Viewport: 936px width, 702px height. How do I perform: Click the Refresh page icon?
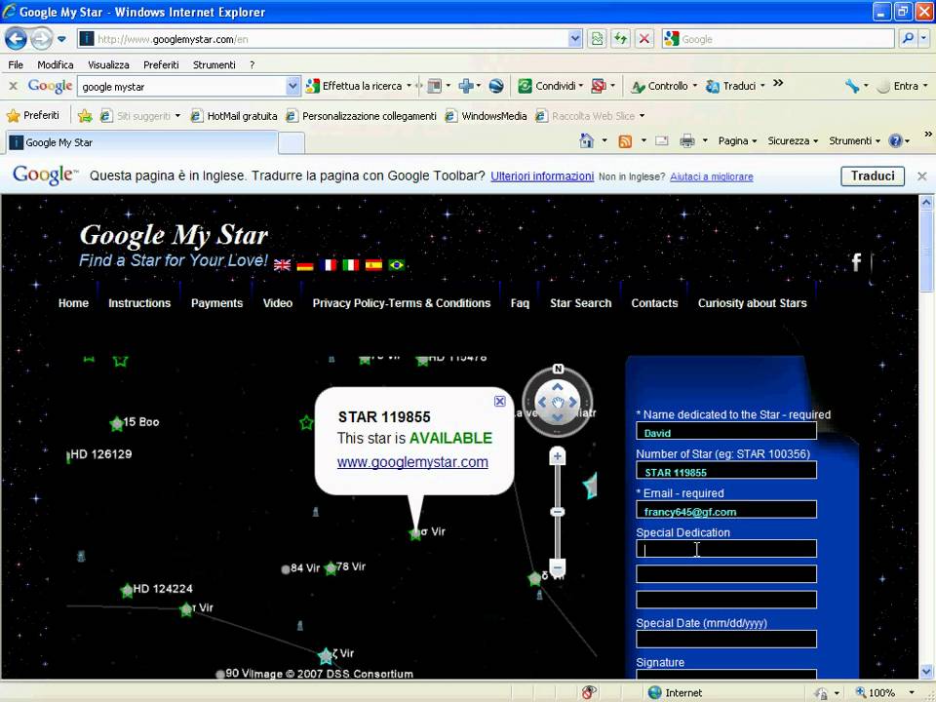[x=621, y=39]
